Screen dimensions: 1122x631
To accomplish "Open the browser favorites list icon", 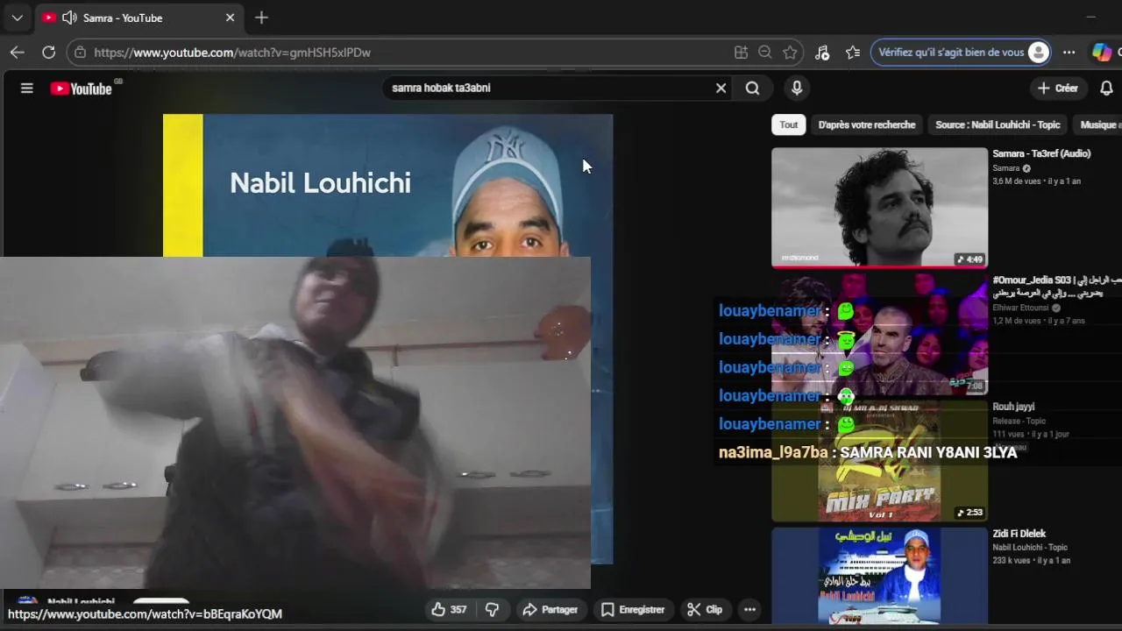I will coord(853,53).
